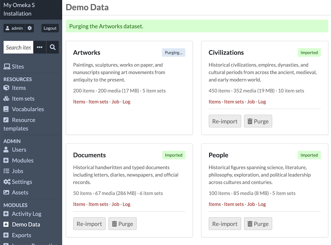Open user settings gear icon
This screenshot has width=331, height=245.
[29, 28]
